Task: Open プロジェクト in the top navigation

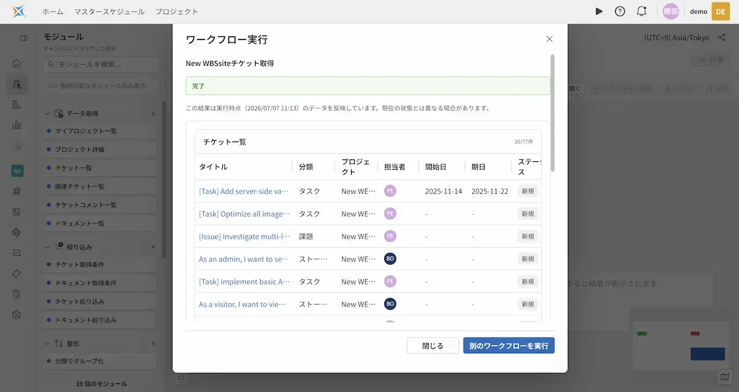Action: 177,11
